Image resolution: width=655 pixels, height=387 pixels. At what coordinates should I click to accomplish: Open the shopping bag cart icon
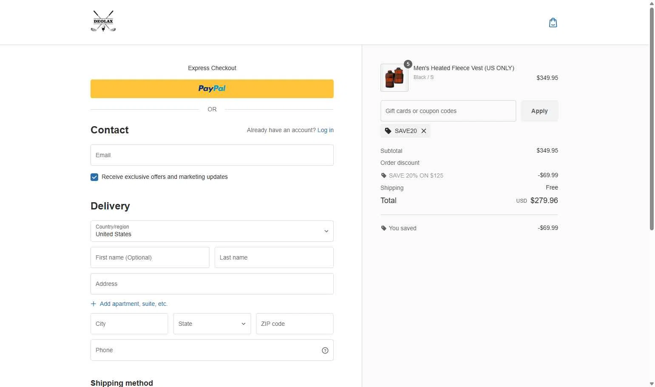point(553,23)
